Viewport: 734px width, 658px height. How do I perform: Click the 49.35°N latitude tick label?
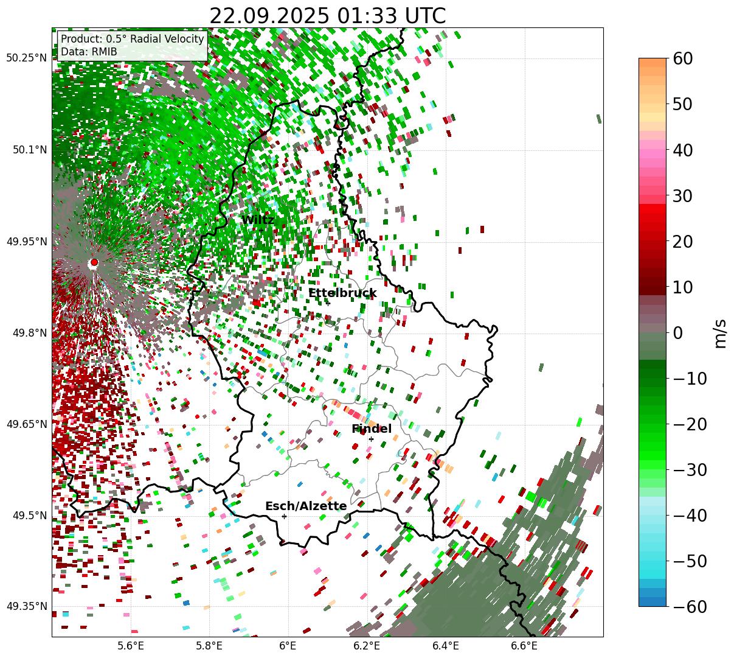click(26, 606)
